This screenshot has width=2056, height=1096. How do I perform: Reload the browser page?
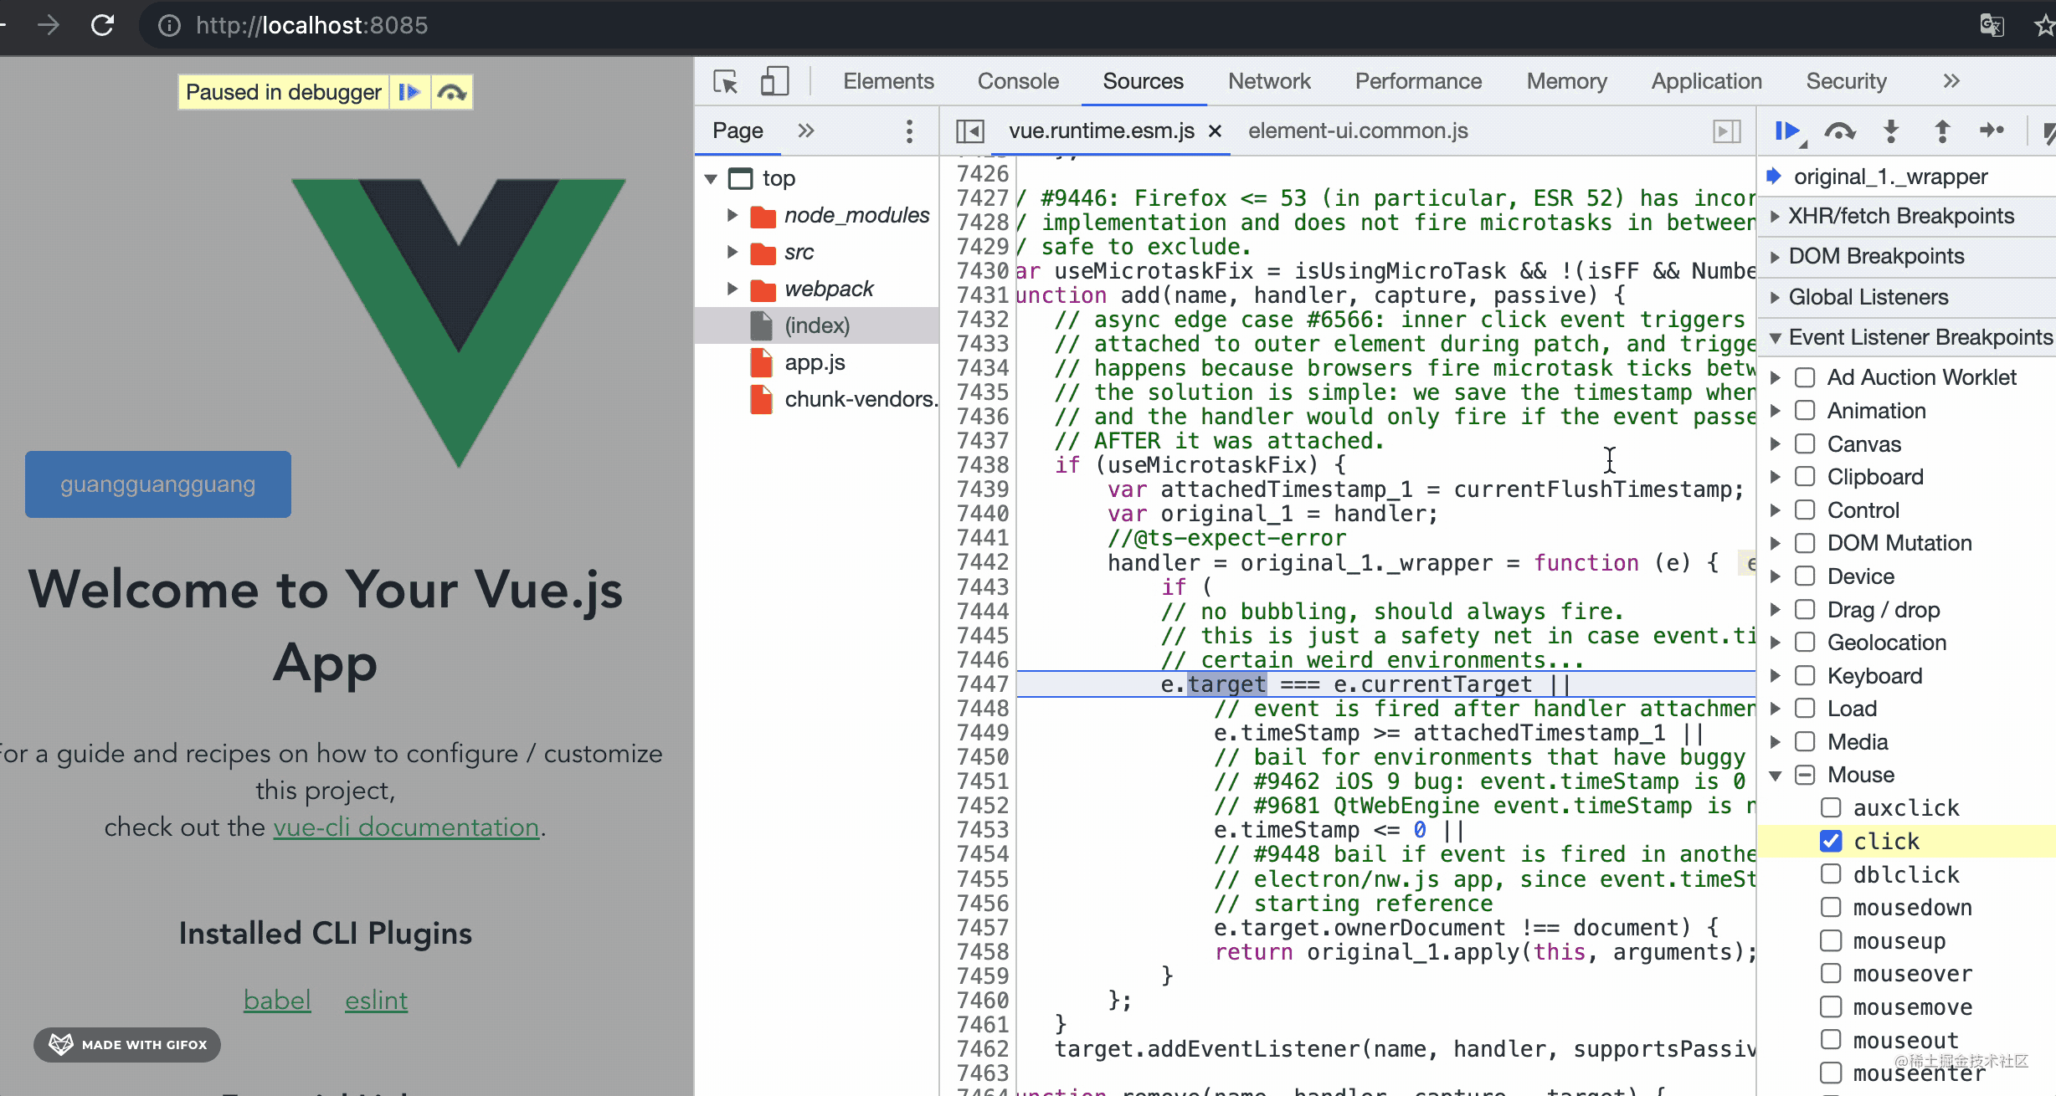click(103, 26)
